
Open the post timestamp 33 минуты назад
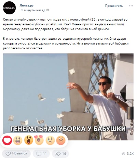[x=32, y=10]
